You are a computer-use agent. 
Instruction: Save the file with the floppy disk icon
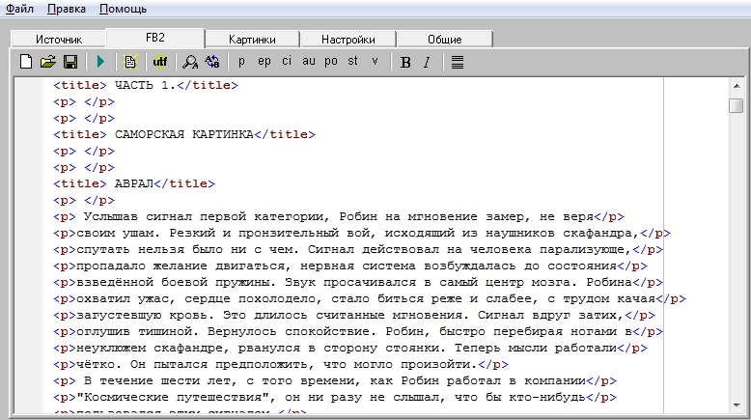pyautogui.click(x=70, y=62)
